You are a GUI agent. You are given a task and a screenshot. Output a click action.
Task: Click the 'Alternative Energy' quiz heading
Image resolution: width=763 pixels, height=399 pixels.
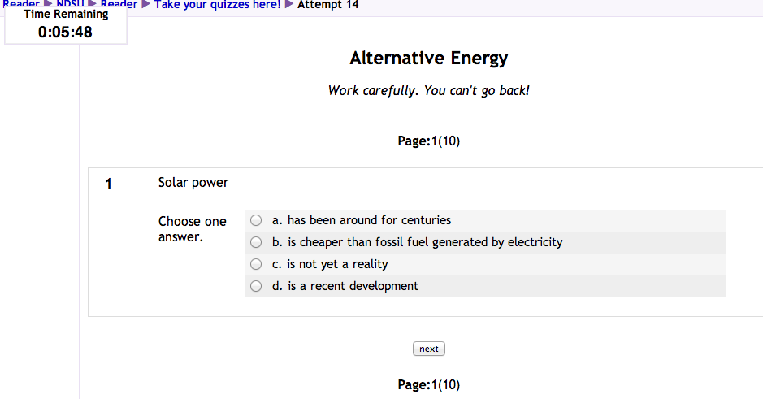[428, 59]
